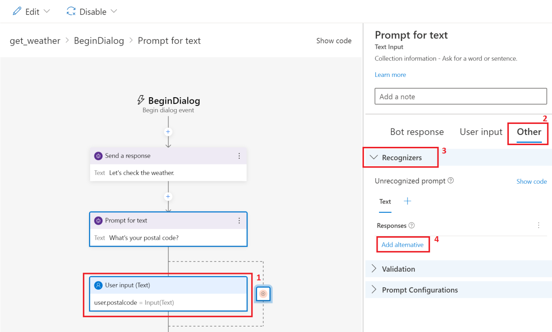
Task: Click the red circled X node beside User input
Action: click(x=263, y=294)
